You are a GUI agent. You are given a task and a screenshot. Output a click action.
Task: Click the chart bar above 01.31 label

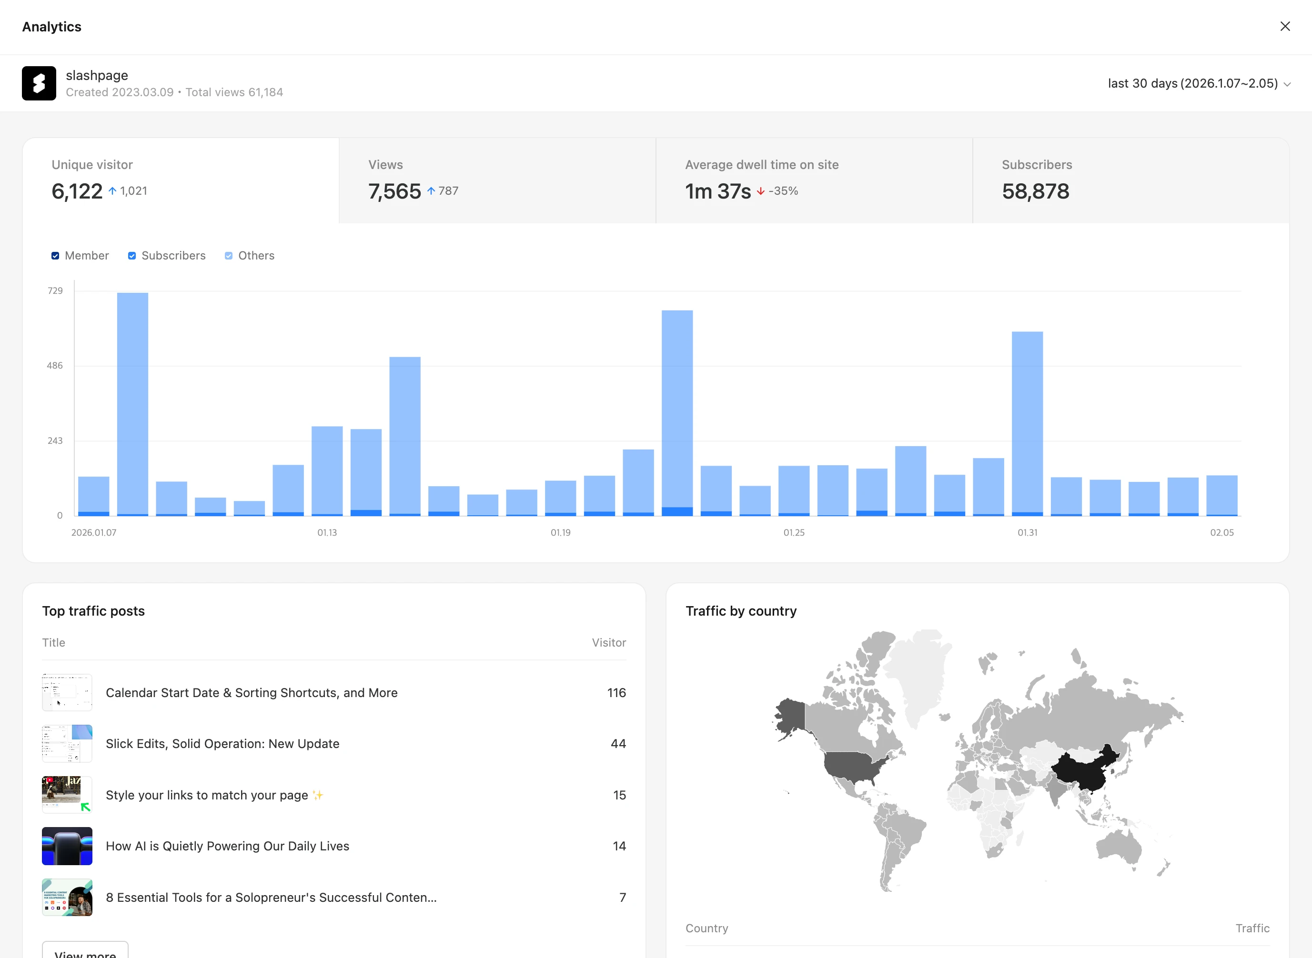click(1027, 422)
